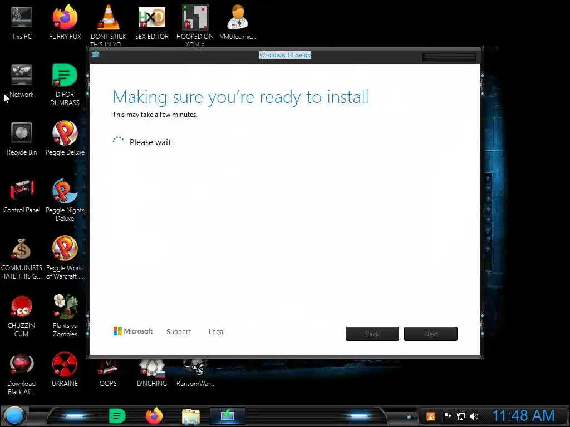Open the network status tray icon
Screen dimensions: 570x427
[460, 416]
